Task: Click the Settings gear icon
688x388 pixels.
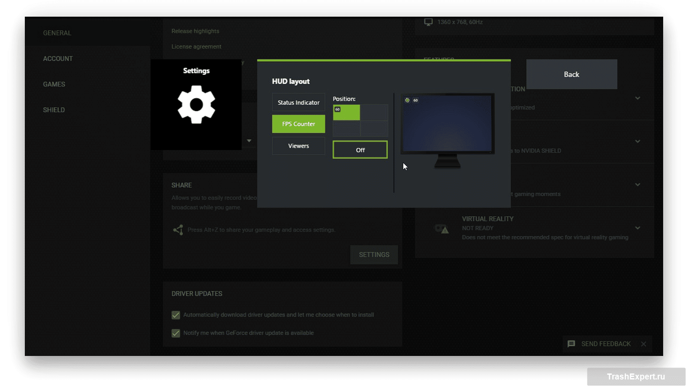Action: click(x=196, y=105)
